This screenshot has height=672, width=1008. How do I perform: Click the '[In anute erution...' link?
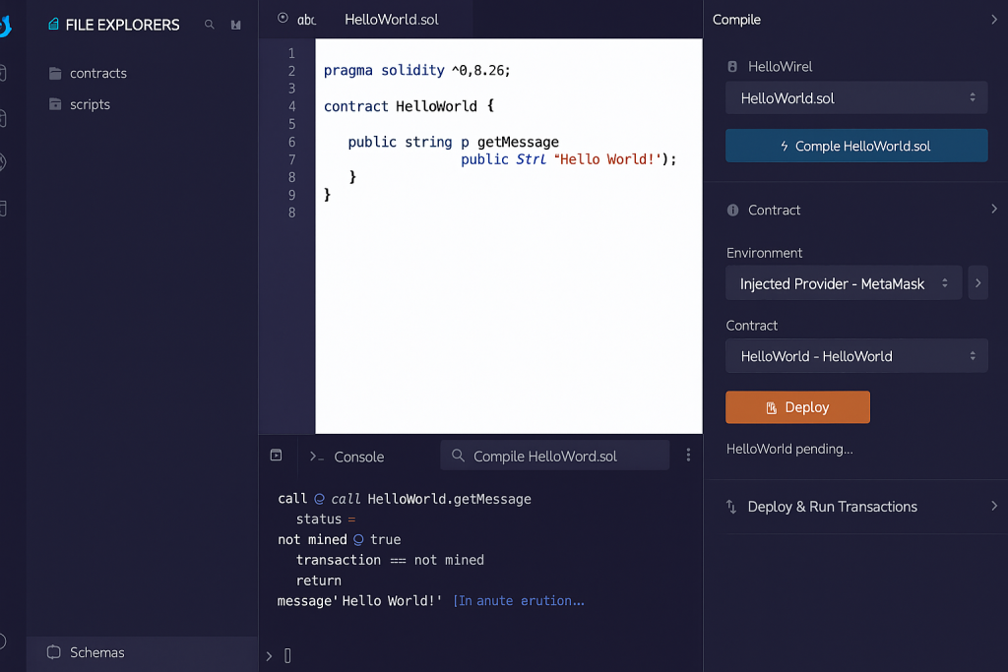click(x=519, y=601)
